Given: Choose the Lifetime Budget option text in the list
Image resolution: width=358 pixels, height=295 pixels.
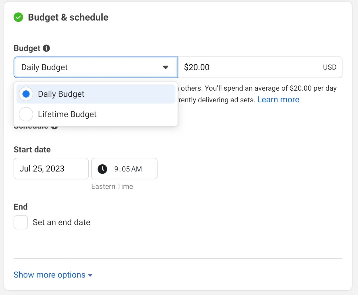Looking at the screenshot, I should [x=67, y=114].
